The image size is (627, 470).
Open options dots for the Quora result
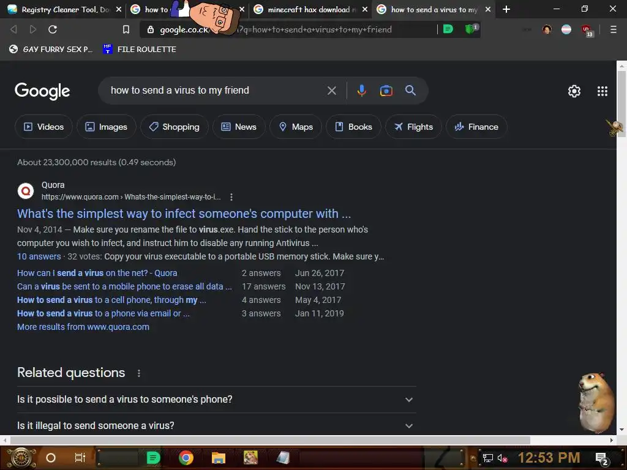[231, 197]
